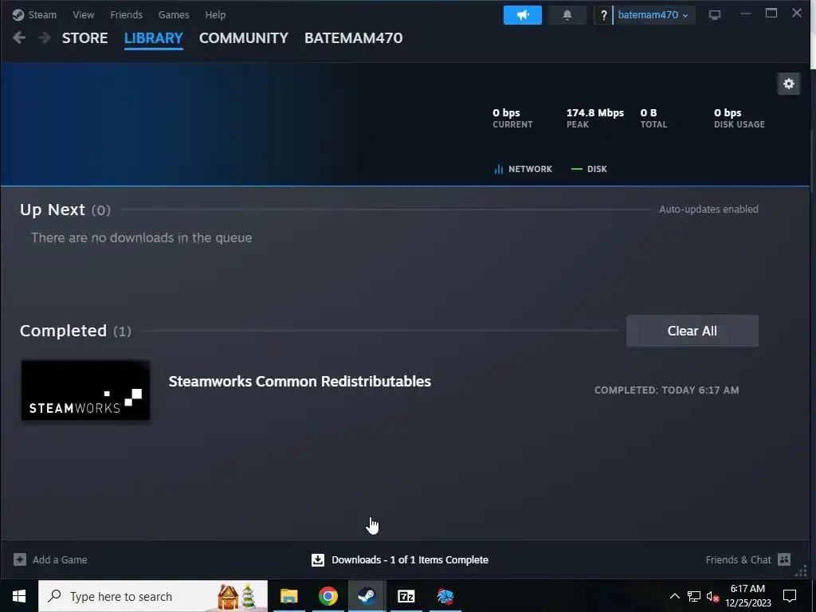Screen dimensions: 816x612
Task: Click the network tray icon
Action: (694, 596)
